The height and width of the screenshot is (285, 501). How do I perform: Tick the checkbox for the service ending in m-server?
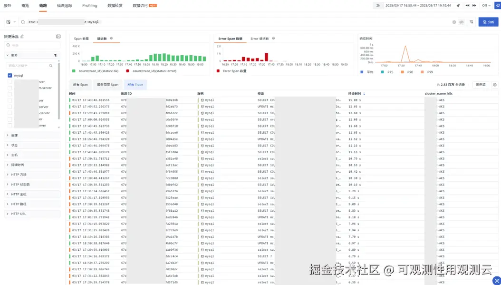click(x=10, y=88)
